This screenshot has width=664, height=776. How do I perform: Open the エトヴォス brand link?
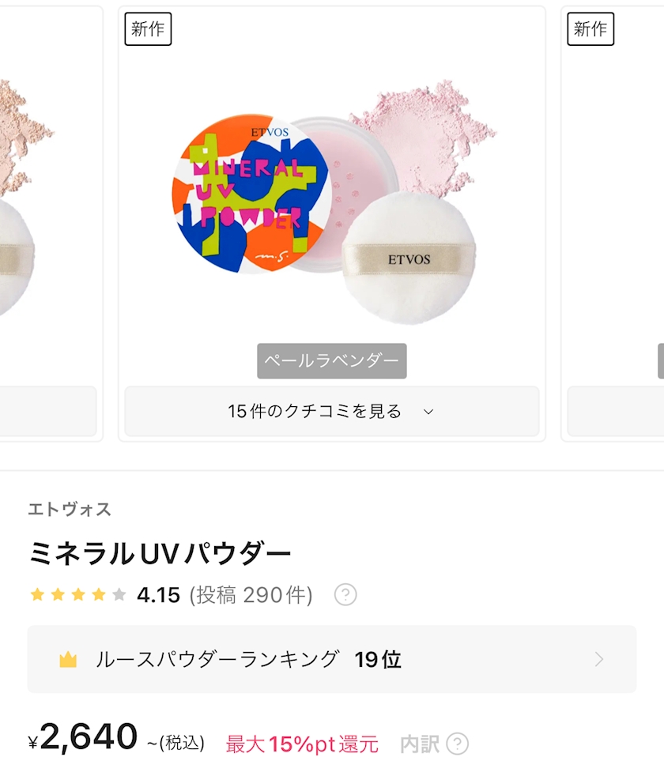pyautogui.click(x=70, y=509)
